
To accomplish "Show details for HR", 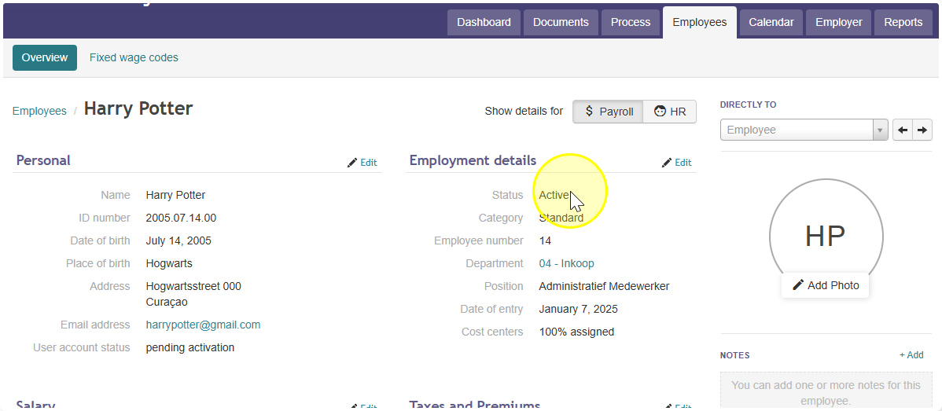I will pyautogui.click(x=670, y=112).
